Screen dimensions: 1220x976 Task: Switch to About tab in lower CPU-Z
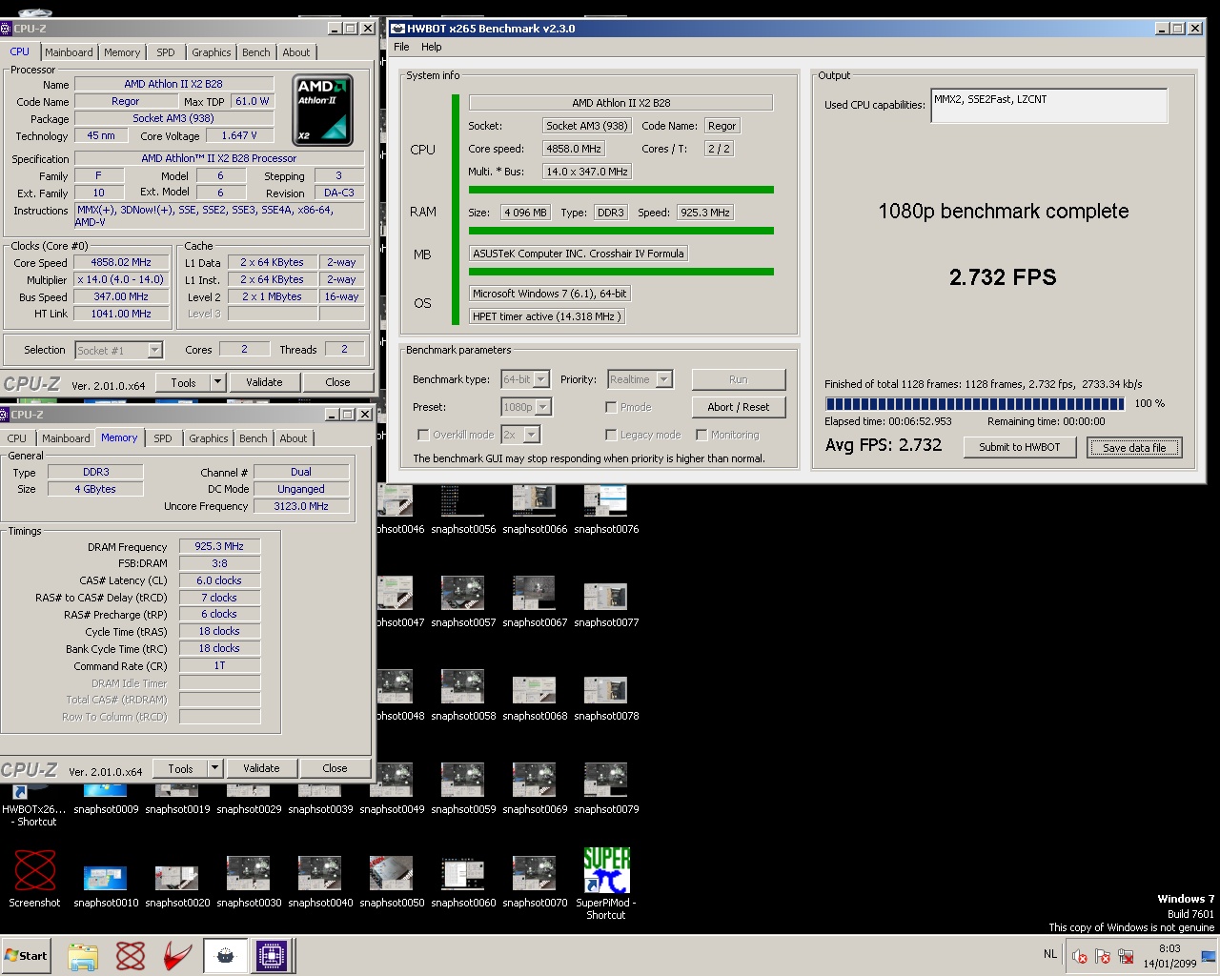coord(294,438)
